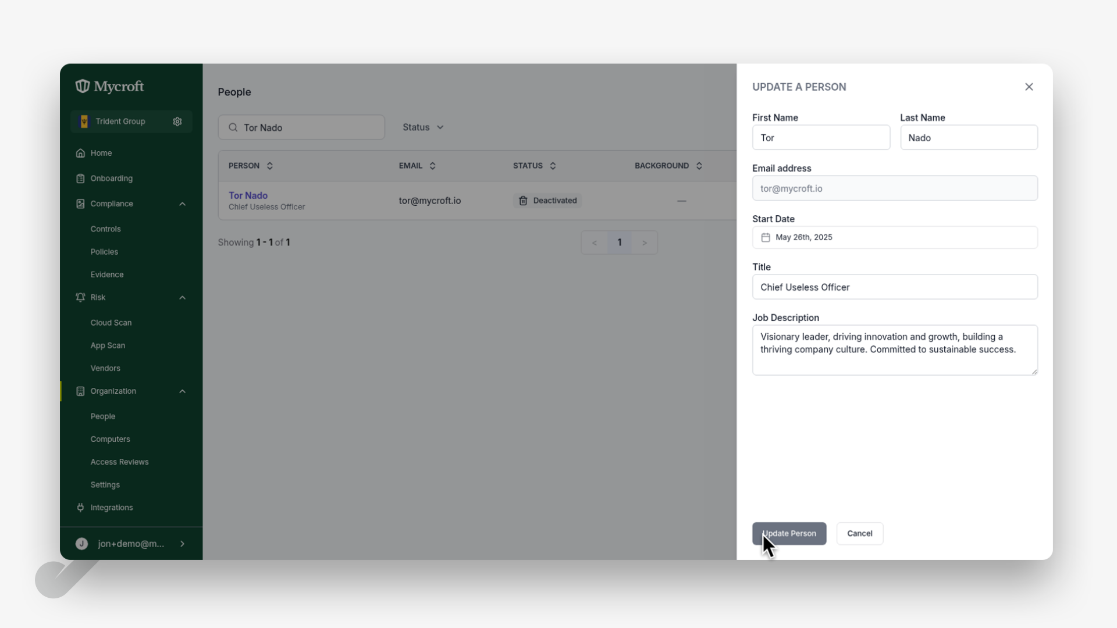This screenshot has height=628, width=1117.
Task: Click the Chief Useless Officer subtitle in table
Action: (x=266, y=207)
